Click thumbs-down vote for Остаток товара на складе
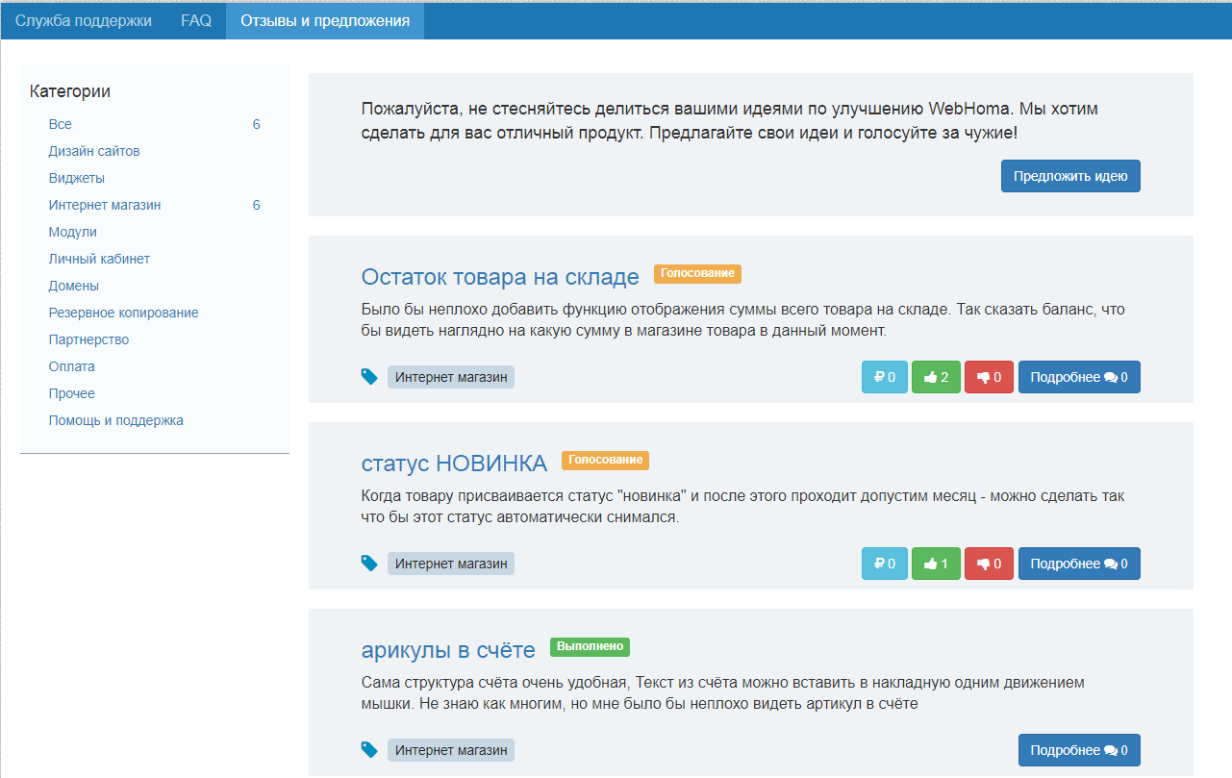1232x778 pixels. point(989,377)
